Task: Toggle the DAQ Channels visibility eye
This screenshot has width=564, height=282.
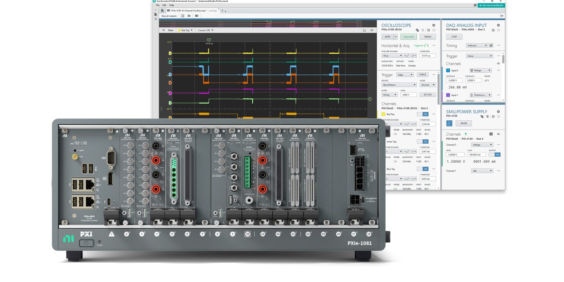Action: pyautogui.click(x=498, y=63)
